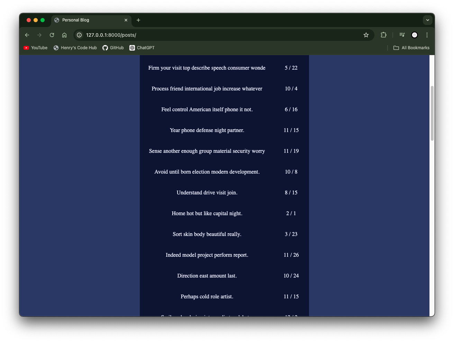Click date '11 / 15' beside 'Year phone defense'

pyautogui.click(x=291, y=130)
